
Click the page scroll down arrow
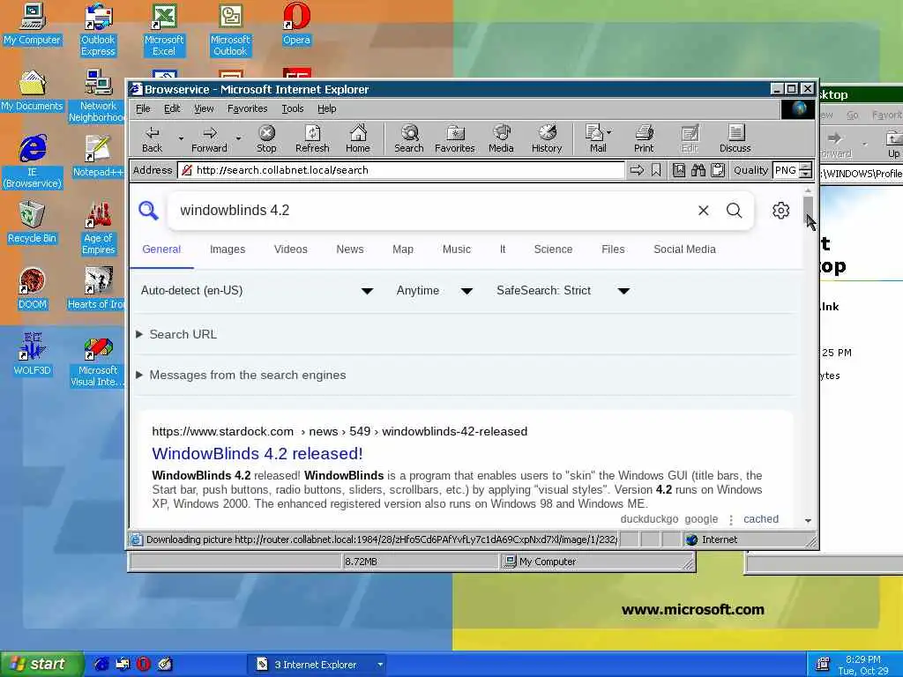click(x=808, y=520)
